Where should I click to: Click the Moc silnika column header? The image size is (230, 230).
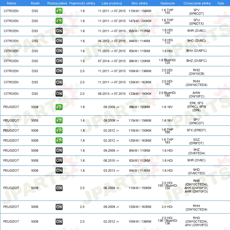[140, 3]
